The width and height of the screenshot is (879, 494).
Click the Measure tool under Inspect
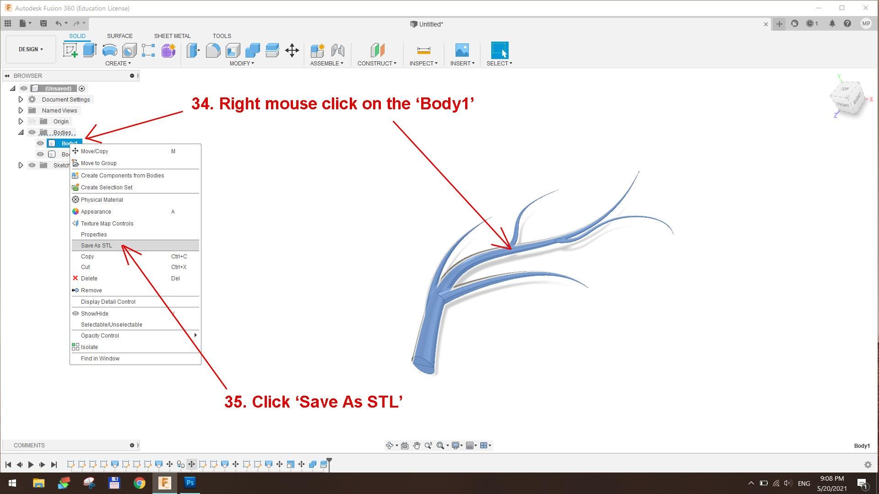tap(423, 50)
